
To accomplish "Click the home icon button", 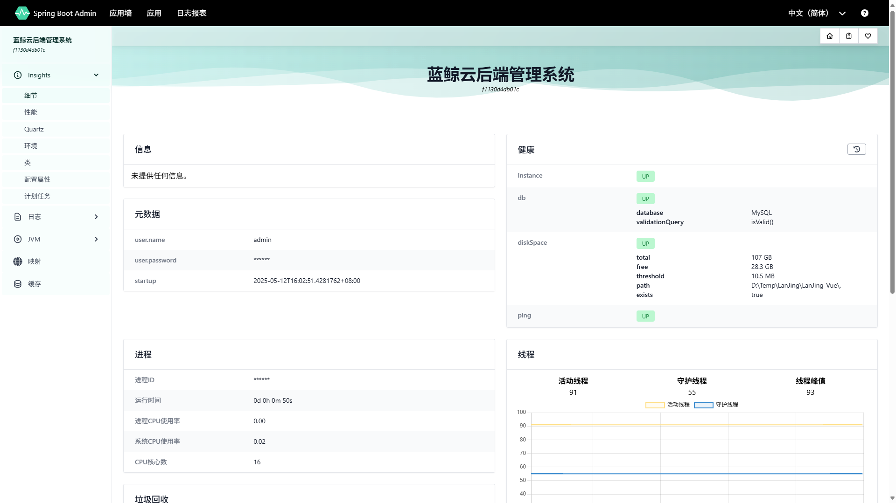I will click(829, 36).
